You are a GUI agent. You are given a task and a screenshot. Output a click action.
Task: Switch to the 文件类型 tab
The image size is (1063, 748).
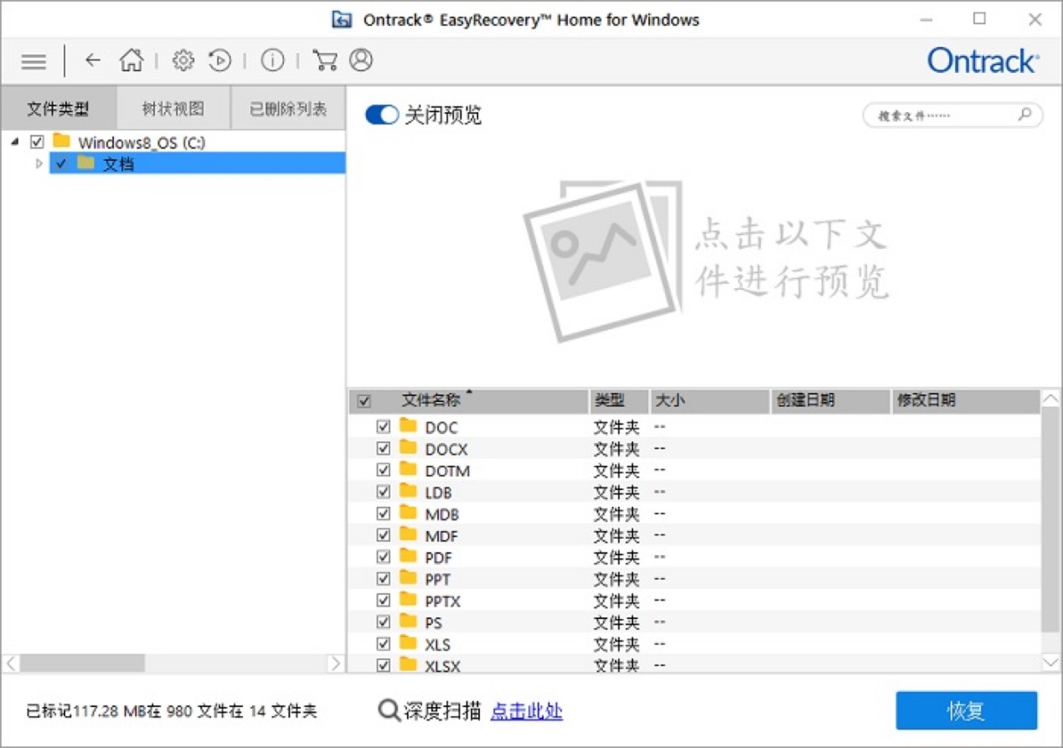click(x=59, y=109)
